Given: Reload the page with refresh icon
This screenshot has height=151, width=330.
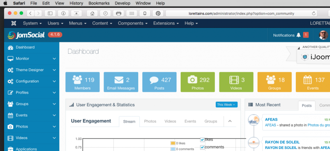Looking at the screenshot, I should point(314,14).
